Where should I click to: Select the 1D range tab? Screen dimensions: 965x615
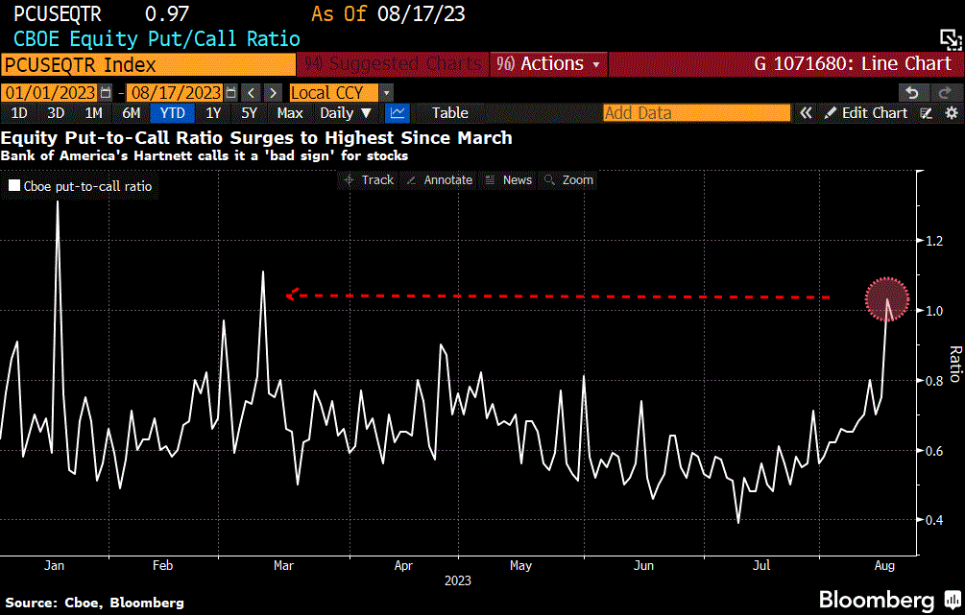point(19,113)
